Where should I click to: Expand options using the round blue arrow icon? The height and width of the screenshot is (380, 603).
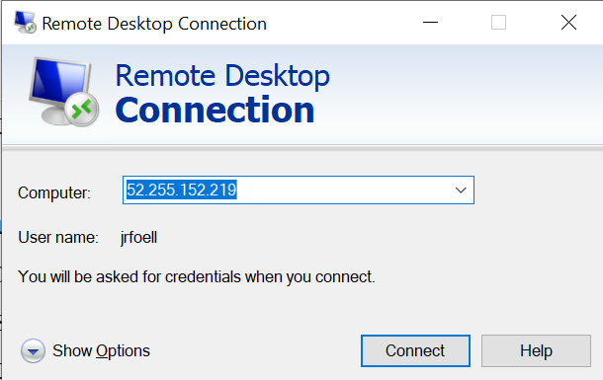[x=33, y=350]
